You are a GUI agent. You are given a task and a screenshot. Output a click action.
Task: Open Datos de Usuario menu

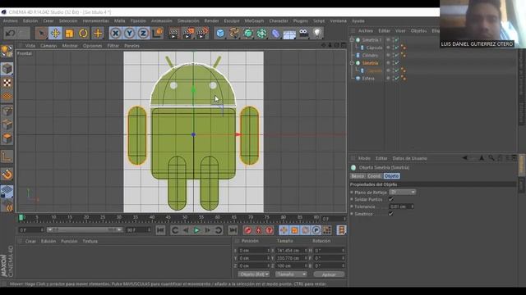409,158
